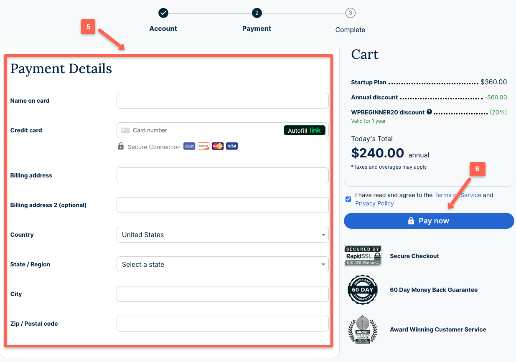Open the Terms of Service link
The height and width of the screenshot is (362, 516).
[458, 195]
